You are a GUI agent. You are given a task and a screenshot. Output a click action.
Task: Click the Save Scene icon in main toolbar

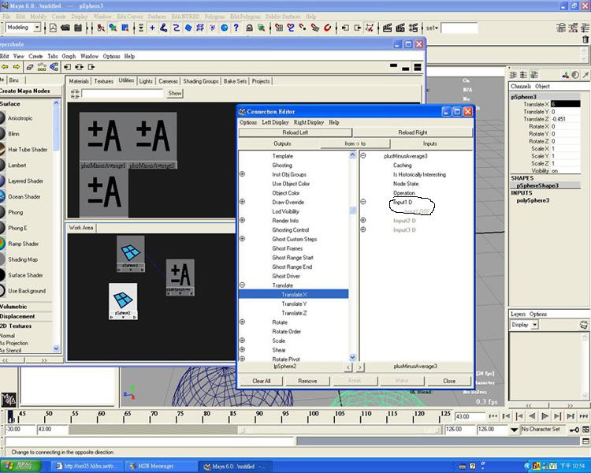click(78, 28)
